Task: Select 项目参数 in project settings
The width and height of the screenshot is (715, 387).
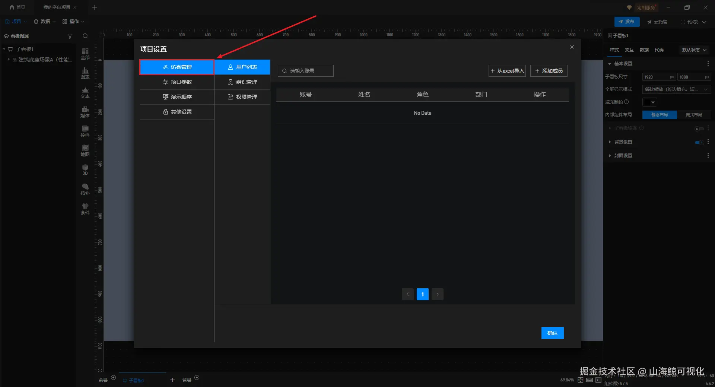Action: (177, 82)
